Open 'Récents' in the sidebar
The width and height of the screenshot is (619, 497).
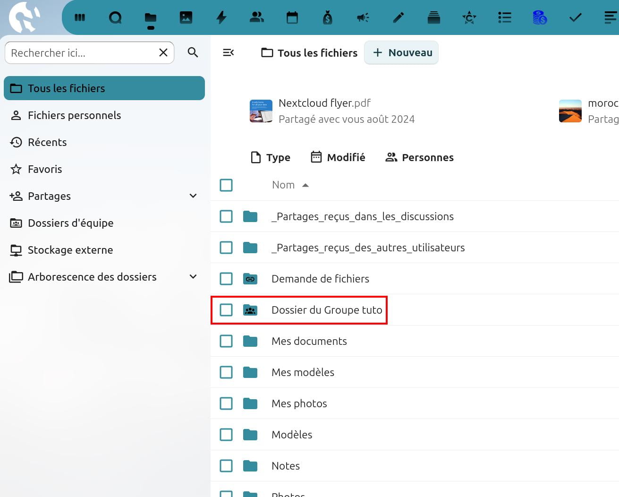[x=104, y=142]
